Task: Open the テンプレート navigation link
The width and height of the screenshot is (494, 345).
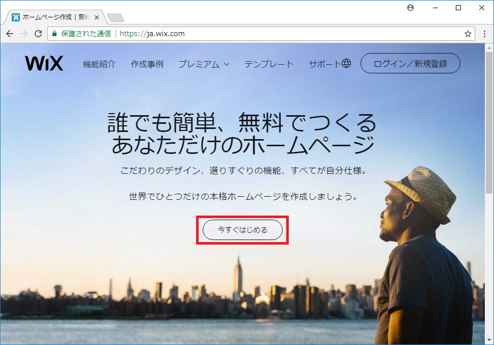Action: pyautogui.click(x=269, y=64)
